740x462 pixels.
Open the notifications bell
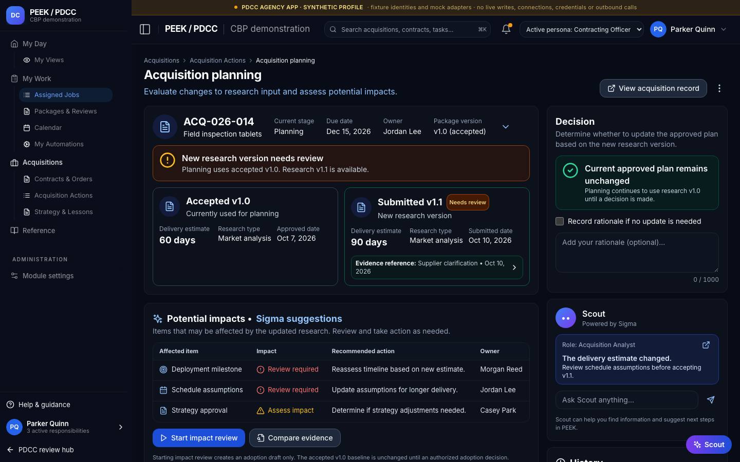click(x=506, y=29)
